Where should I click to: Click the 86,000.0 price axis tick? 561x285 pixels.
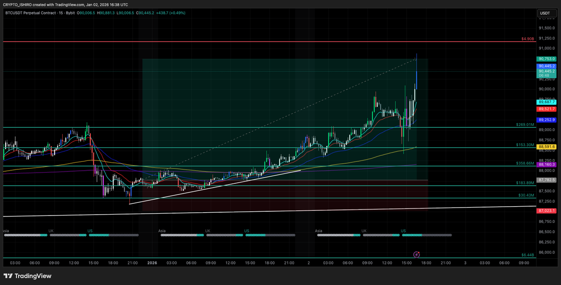click(x=547, y=252)
